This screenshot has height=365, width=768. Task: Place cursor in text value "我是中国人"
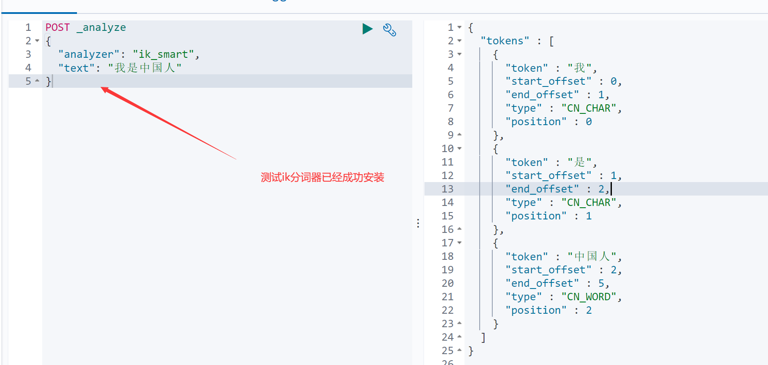tap(145, 68)
